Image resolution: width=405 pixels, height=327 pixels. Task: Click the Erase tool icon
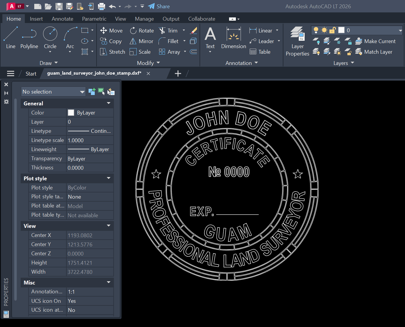pyautogui.click(x=194, y=30)
